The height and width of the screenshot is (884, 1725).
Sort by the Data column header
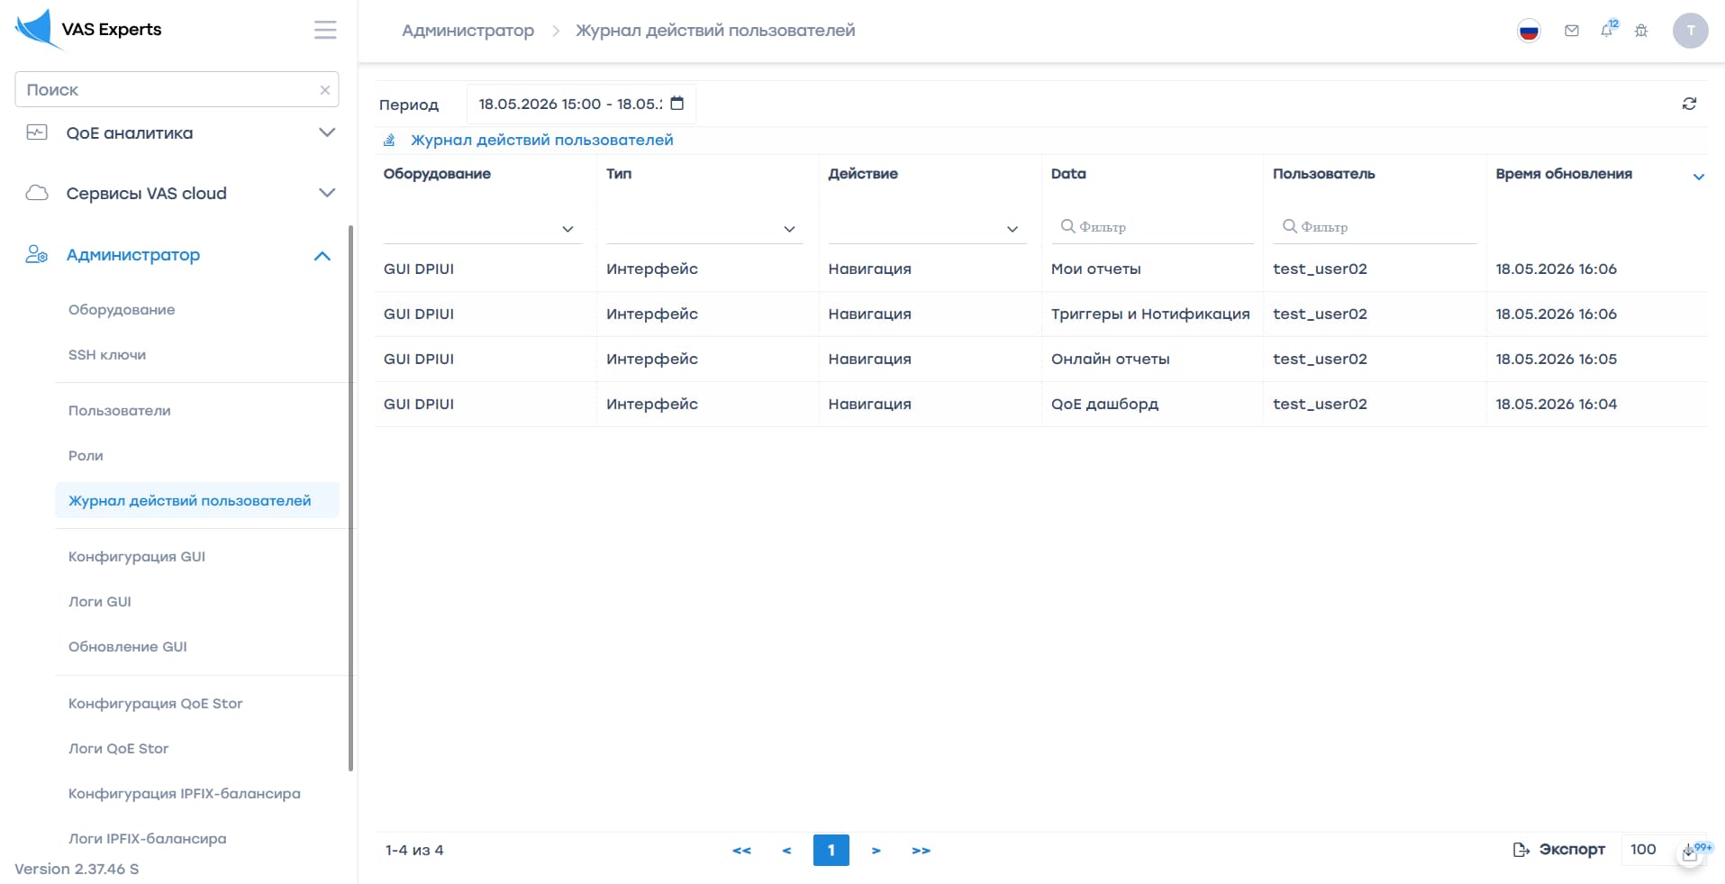pos(1068,173)
